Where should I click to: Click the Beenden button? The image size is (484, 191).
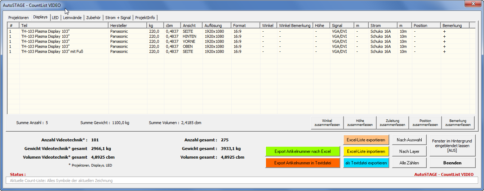point(452,163)
